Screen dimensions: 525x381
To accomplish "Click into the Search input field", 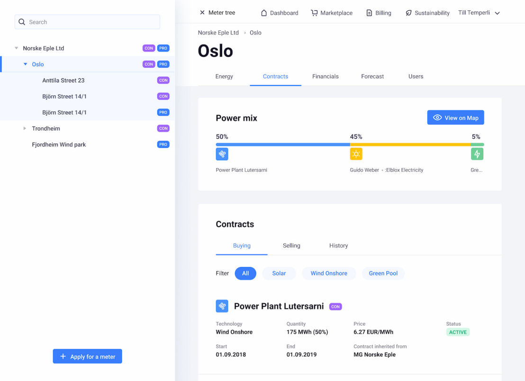I will point(87,22).
